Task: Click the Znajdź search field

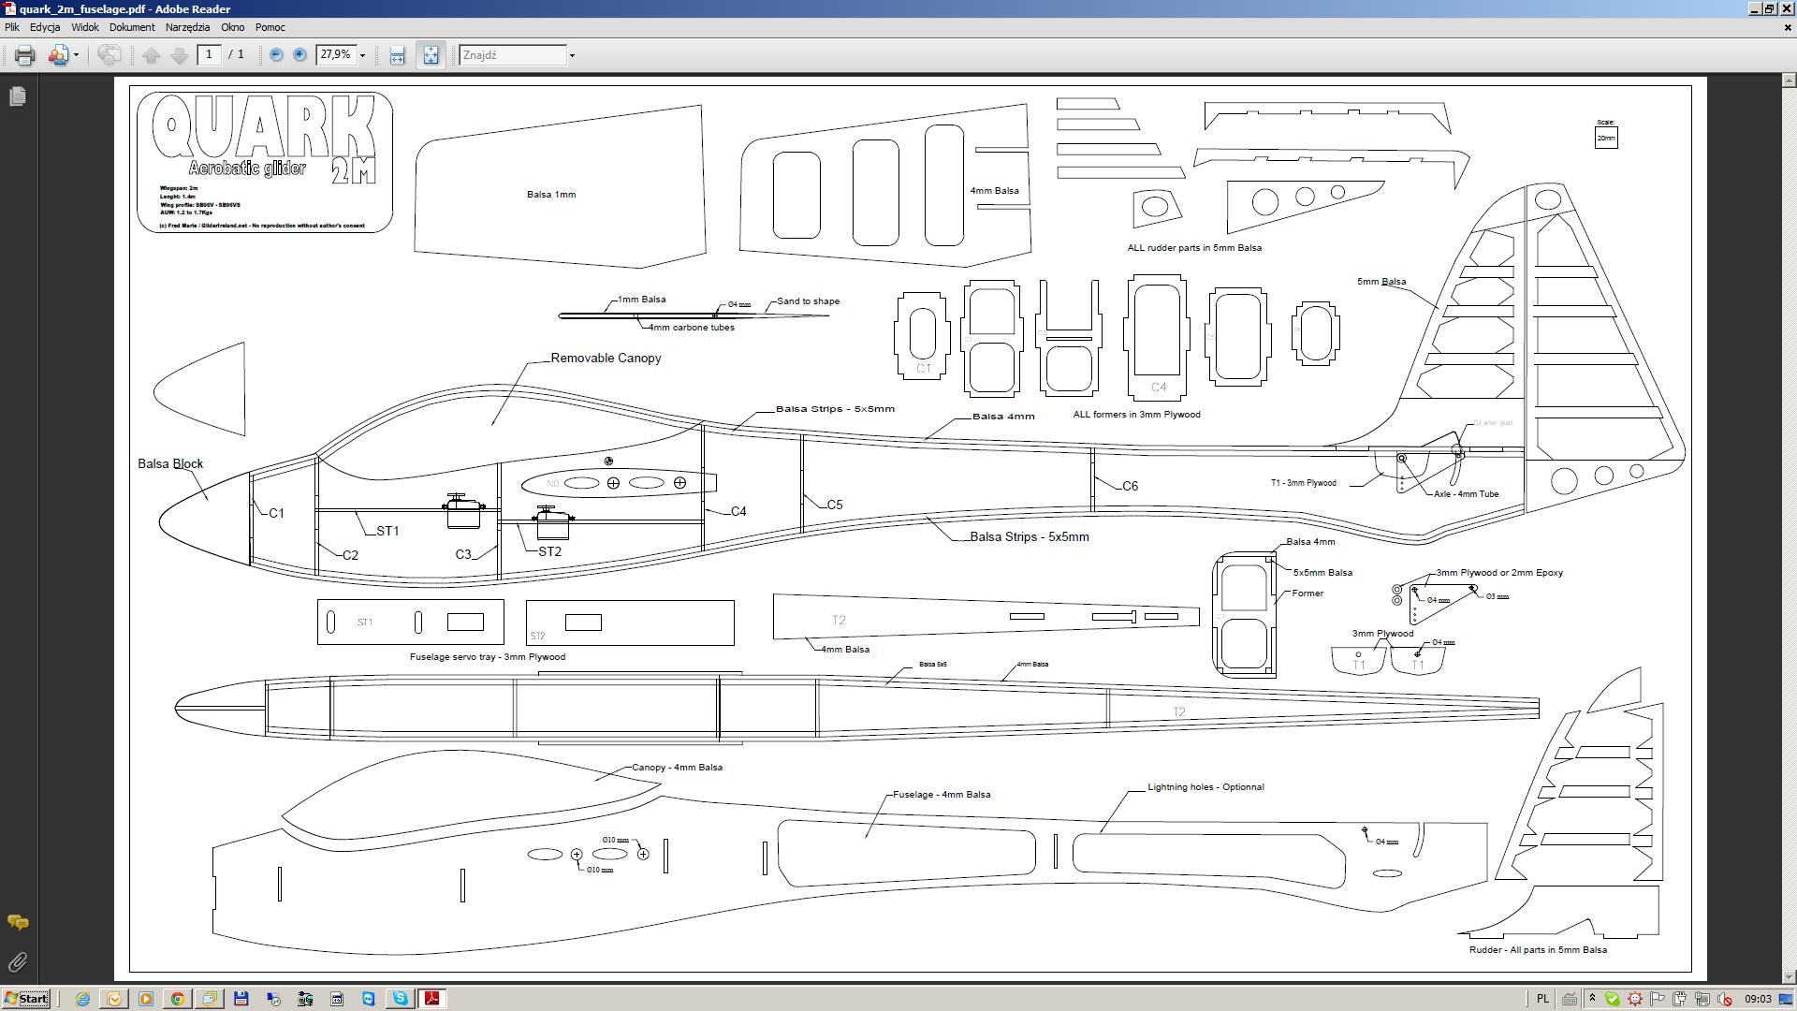Action: click(x=513, y=54)
